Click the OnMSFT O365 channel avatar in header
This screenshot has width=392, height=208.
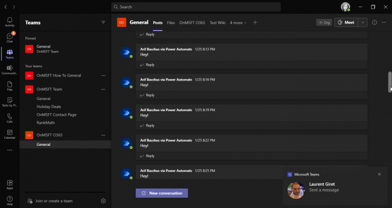pos(121,22)
